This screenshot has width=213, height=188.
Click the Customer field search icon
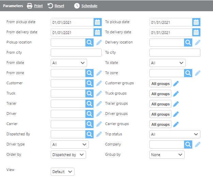(x=89, y=83)
